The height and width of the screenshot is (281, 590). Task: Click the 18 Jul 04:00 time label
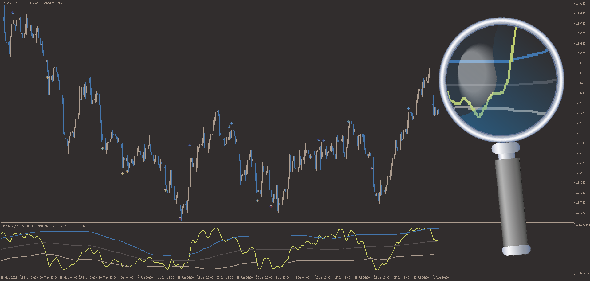coord(362,278)
